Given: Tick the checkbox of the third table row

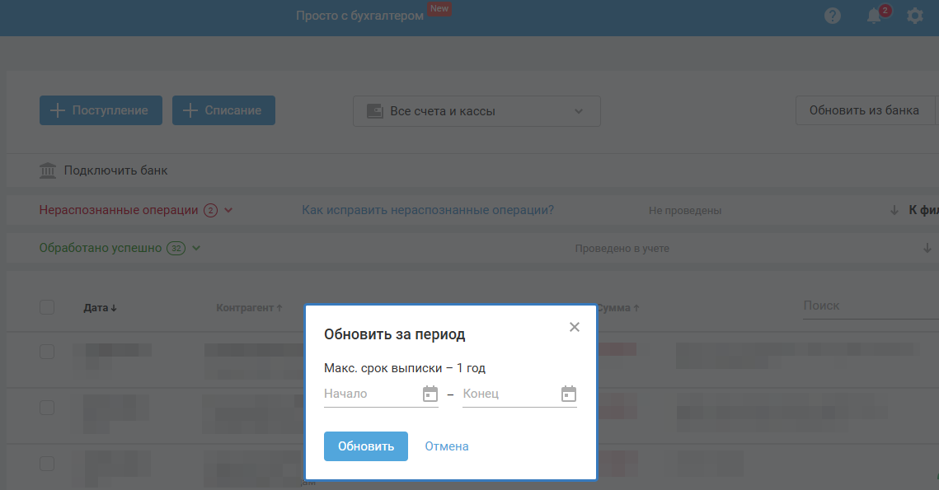Looking at the screenshot, I should [47, 464].
